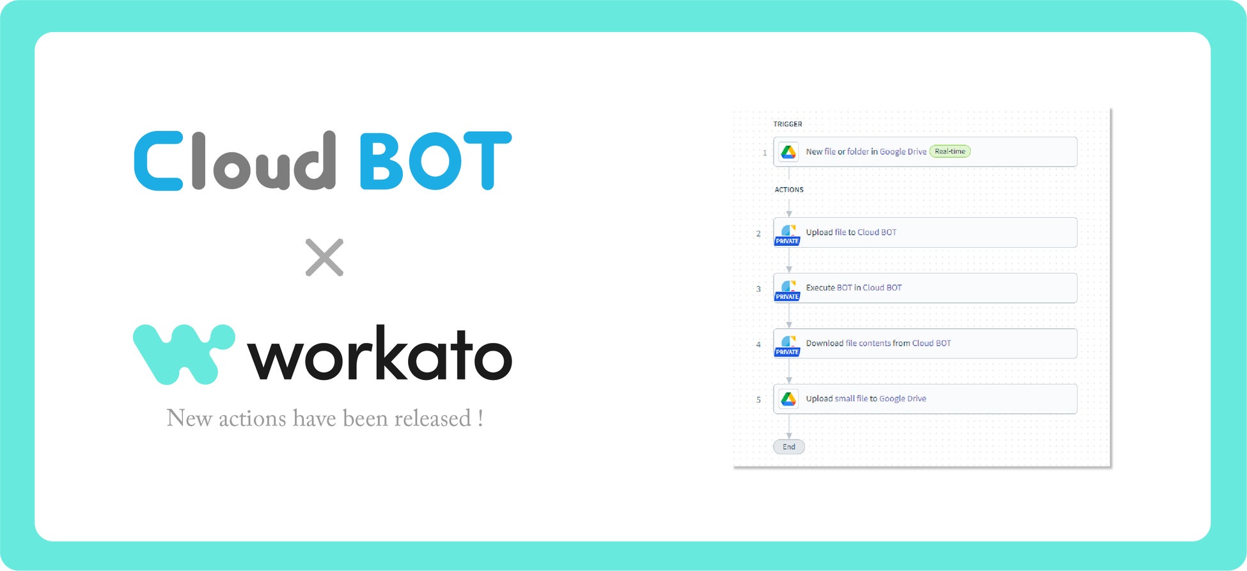Click step number 5 beside Upload small file

[x=759, y=400]
